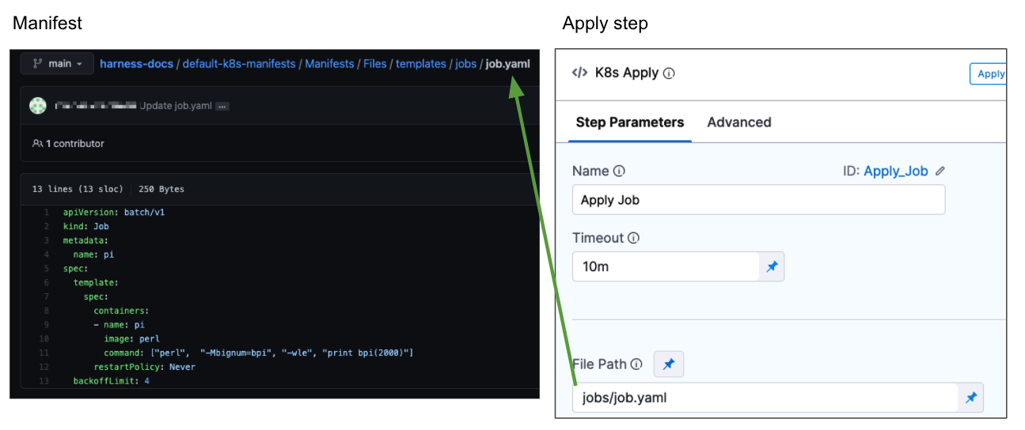Image resolution: width=1025 pixels, height=430 pixels.
Task: Click the pin icon at the end of the jobs/job.yaml field
Action: [x=970, y=398]
